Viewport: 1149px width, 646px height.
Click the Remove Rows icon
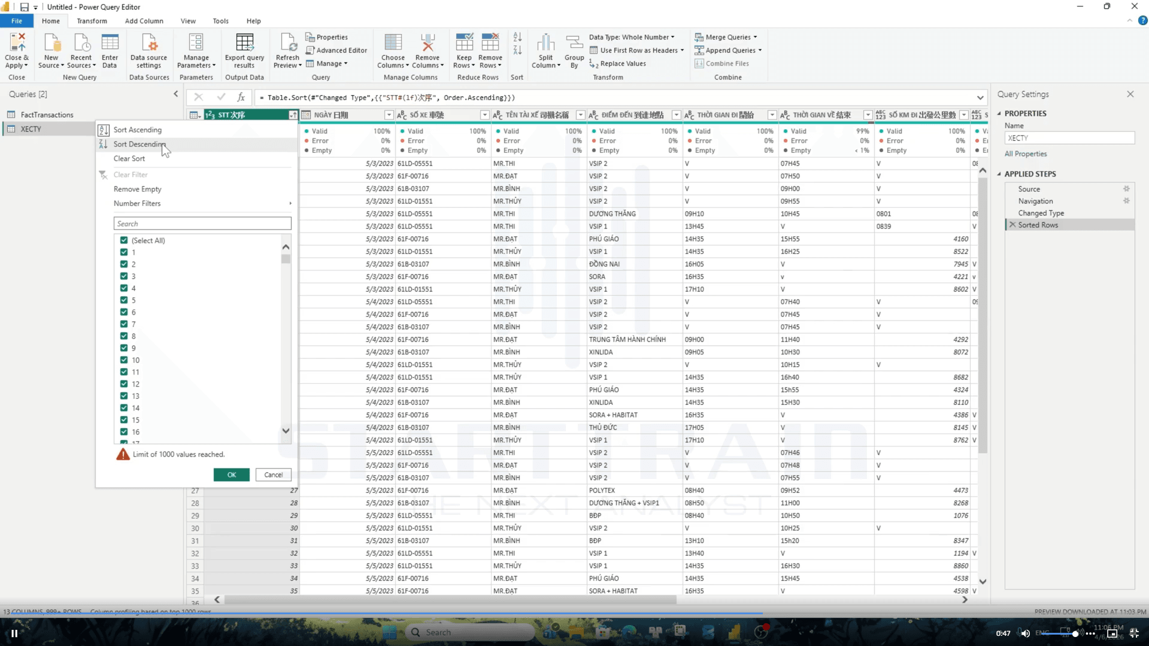[490, 43]
